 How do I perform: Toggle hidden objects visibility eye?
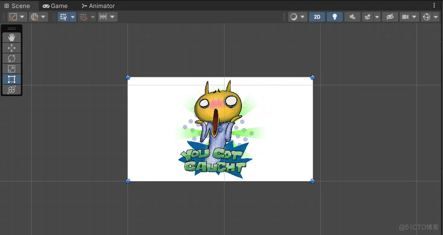coord(390,17)
